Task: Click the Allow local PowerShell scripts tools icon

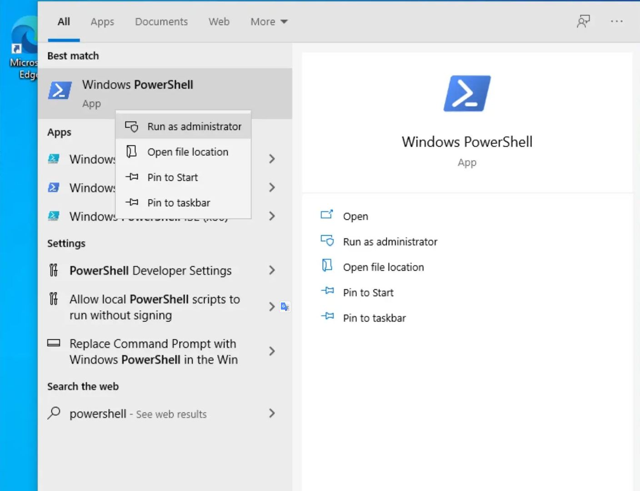Action: 54,299
